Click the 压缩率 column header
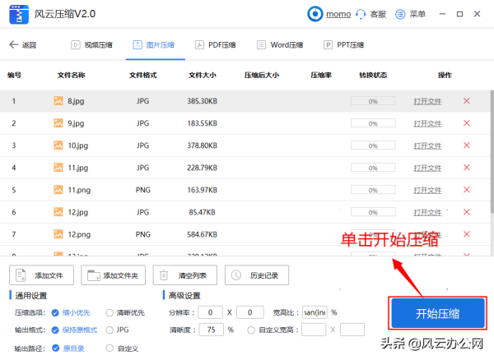The image size is (494, 360). (x=321, y=75)
